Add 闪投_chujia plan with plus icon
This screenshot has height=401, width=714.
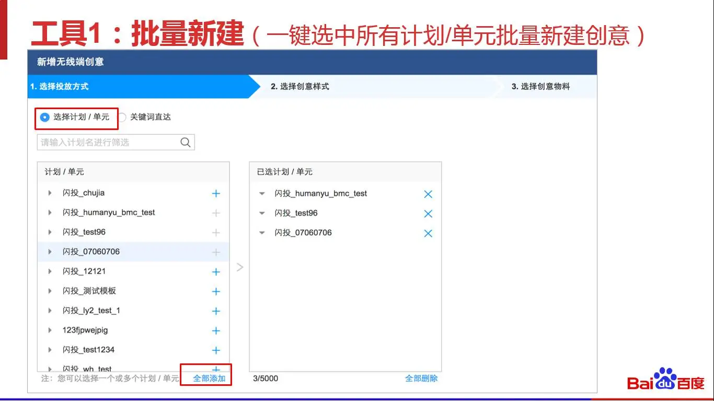pos(216,194)
